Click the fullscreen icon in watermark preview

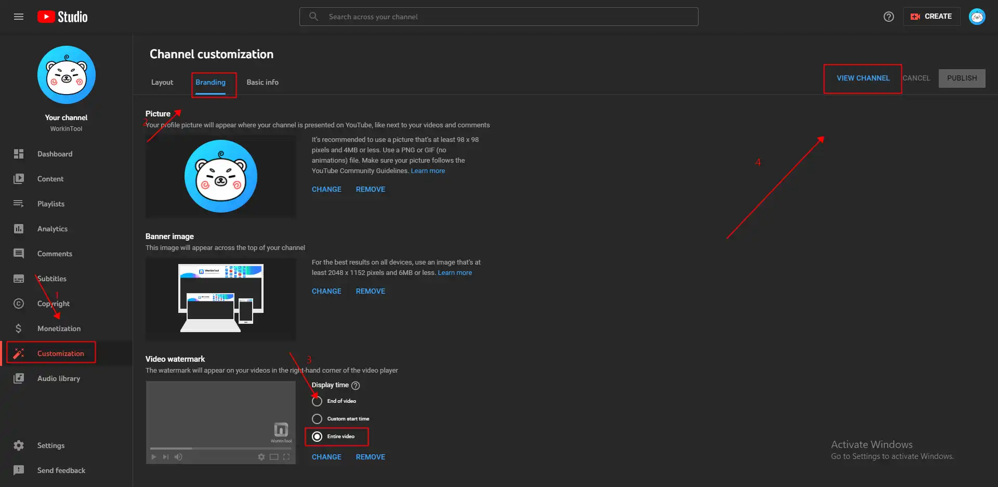pyautogui.click(x=286, y=457)
